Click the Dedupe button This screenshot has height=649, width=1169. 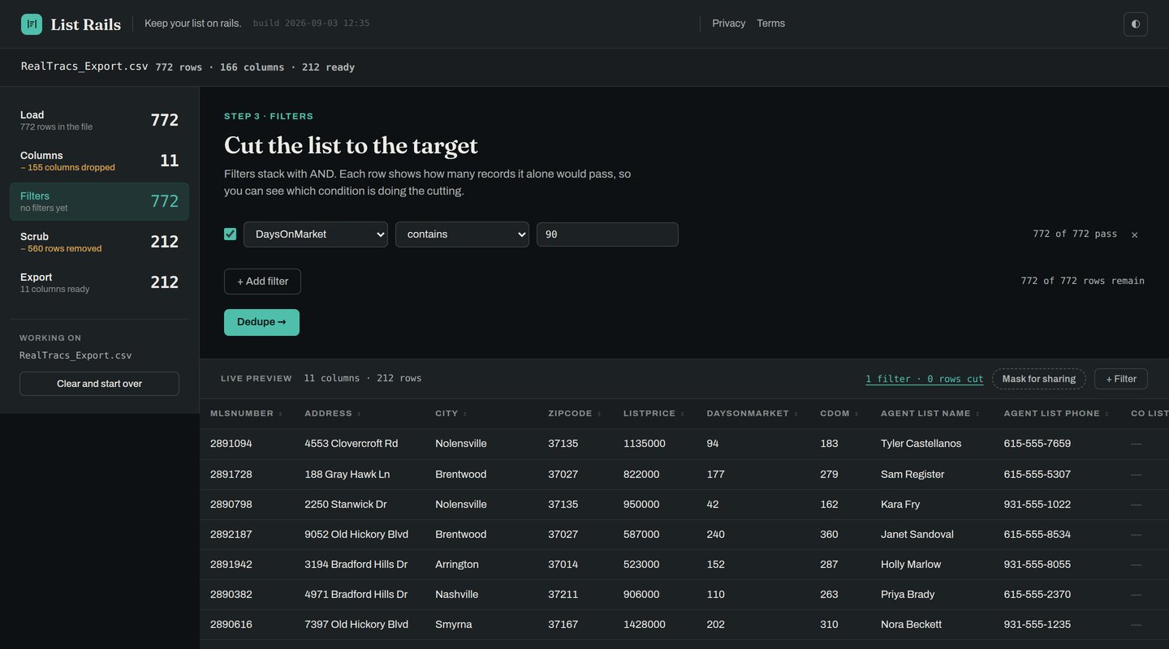point(261,322)
